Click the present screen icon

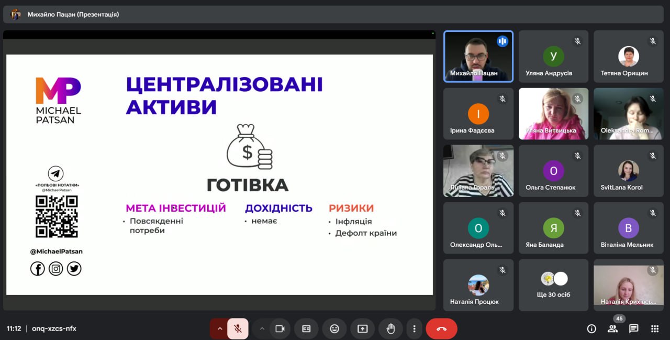(362, 328)
